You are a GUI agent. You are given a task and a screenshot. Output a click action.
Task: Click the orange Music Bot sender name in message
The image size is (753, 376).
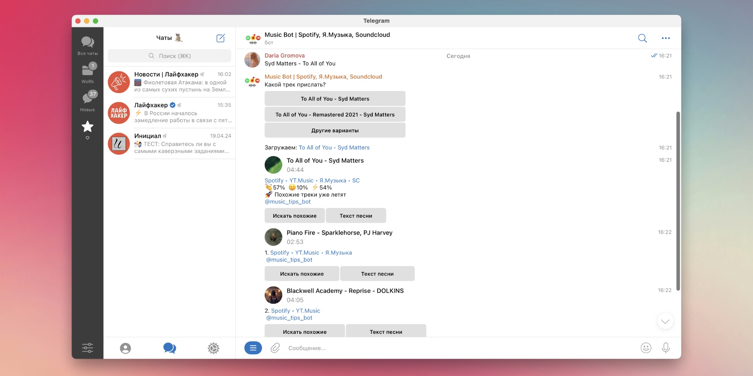pyautogui.click(x=323, y=77)
